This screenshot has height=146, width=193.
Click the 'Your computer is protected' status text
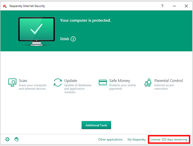(86, 20)
